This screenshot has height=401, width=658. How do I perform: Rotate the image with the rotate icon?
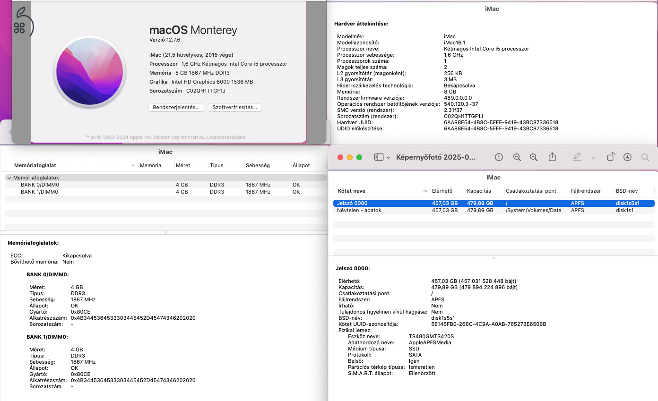point(611,157)
